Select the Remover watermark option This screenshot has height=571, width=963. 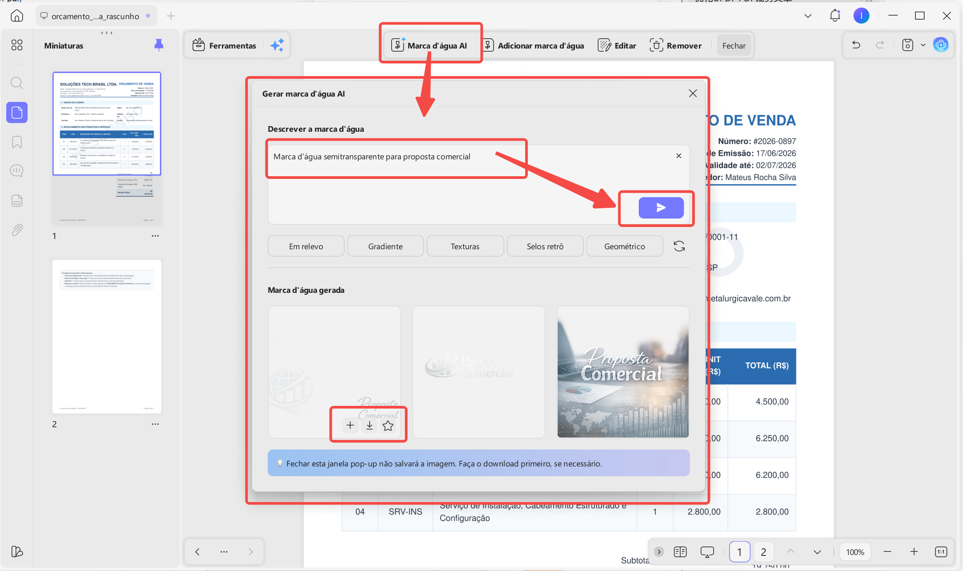click(x=676, y=45)
